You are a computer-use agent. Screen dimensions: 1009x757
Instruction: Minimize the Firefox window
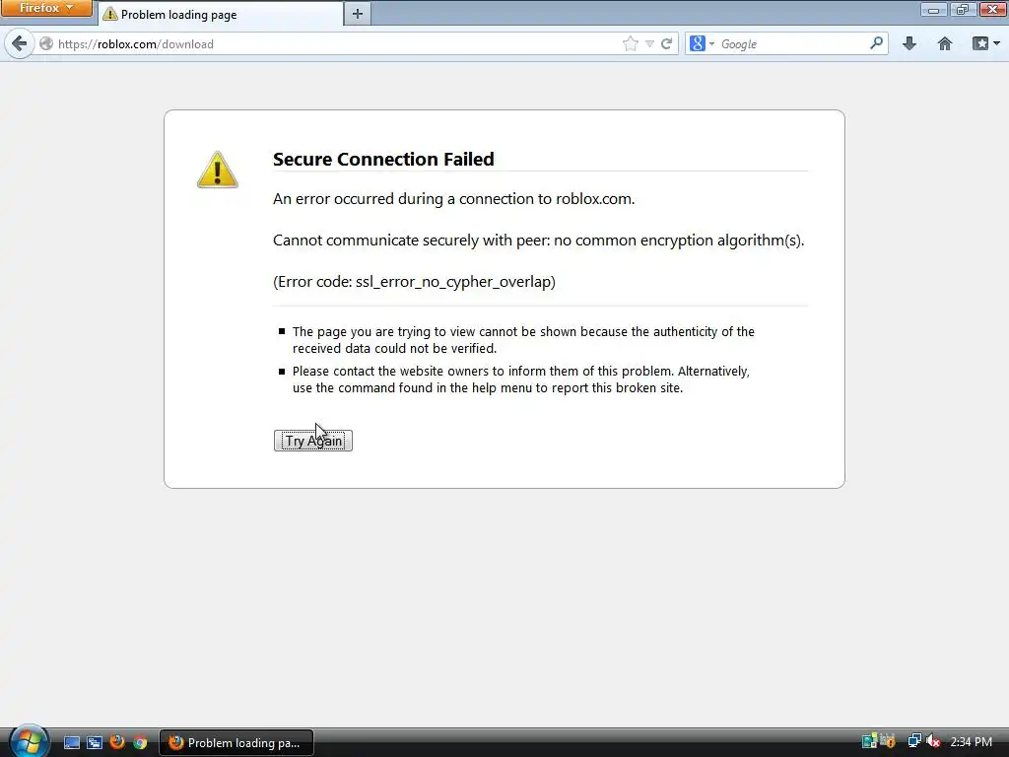click(x=933, y=9)
